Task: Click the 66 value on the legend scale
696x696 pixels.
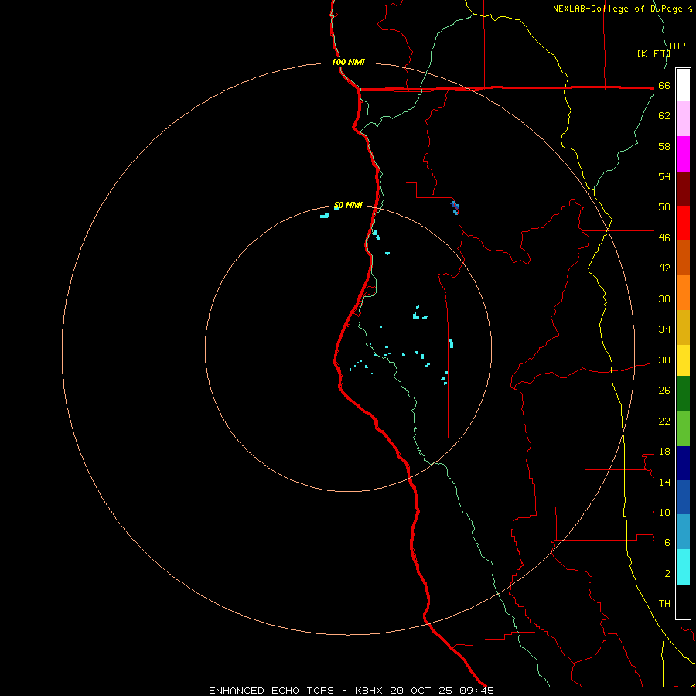Action: coord(664,86)
